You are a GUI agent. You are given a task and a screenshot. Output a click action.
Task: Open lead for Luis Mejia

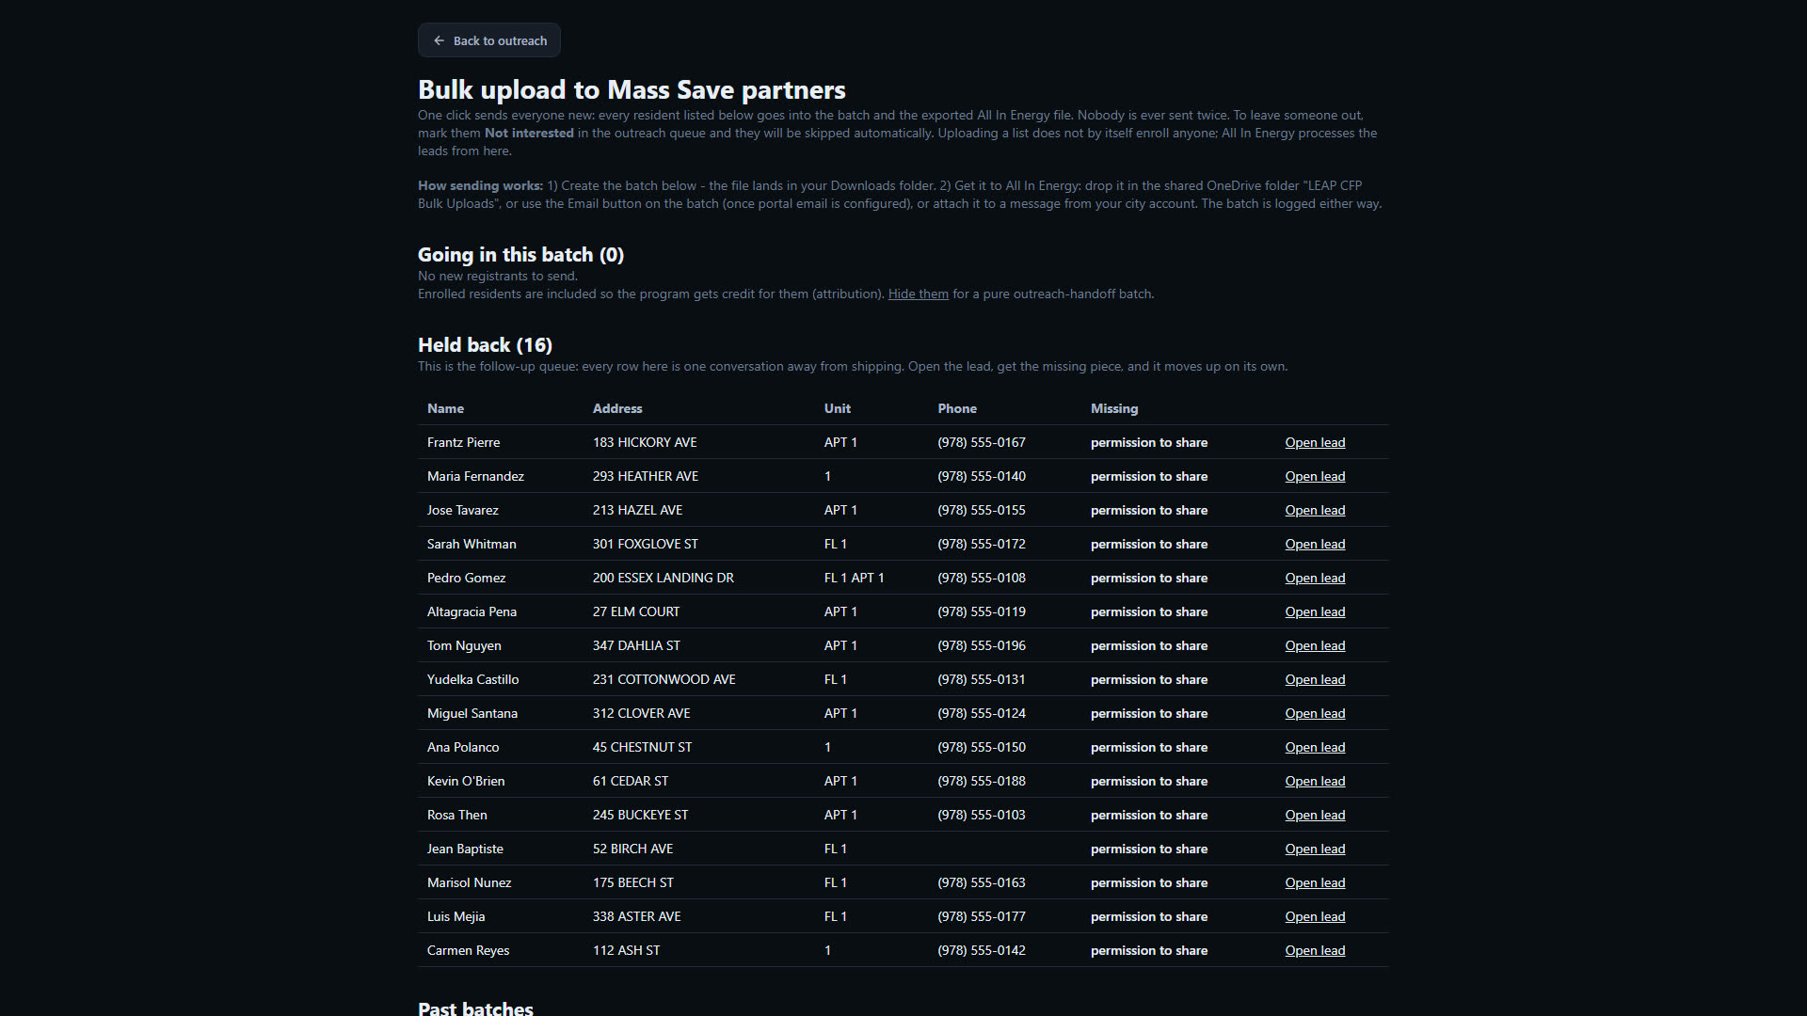(1315, 916)
